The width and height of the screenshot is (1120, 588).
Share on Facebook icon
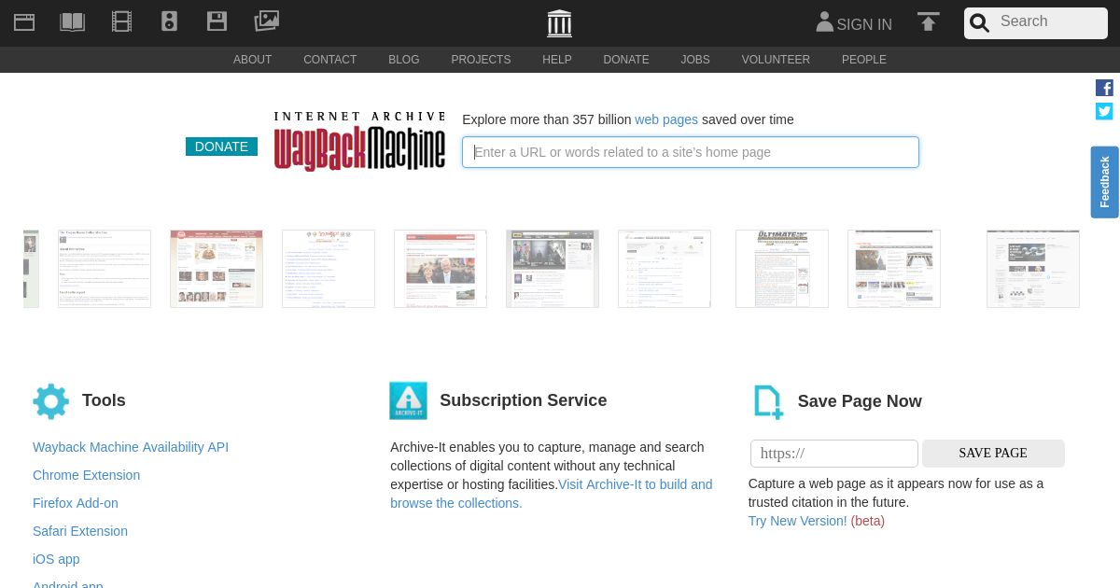coord(1104,88)
